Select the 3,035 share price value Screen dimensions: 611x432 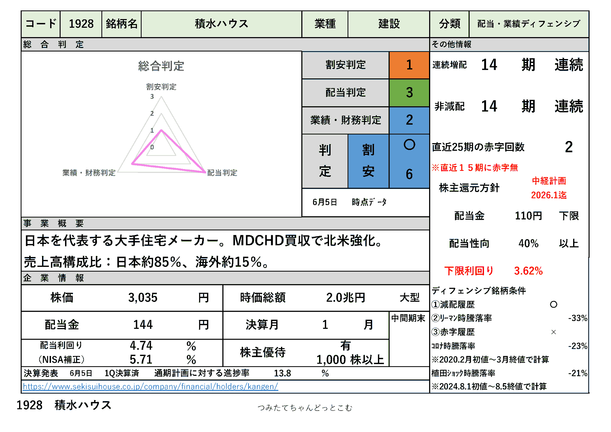[143, 298]
